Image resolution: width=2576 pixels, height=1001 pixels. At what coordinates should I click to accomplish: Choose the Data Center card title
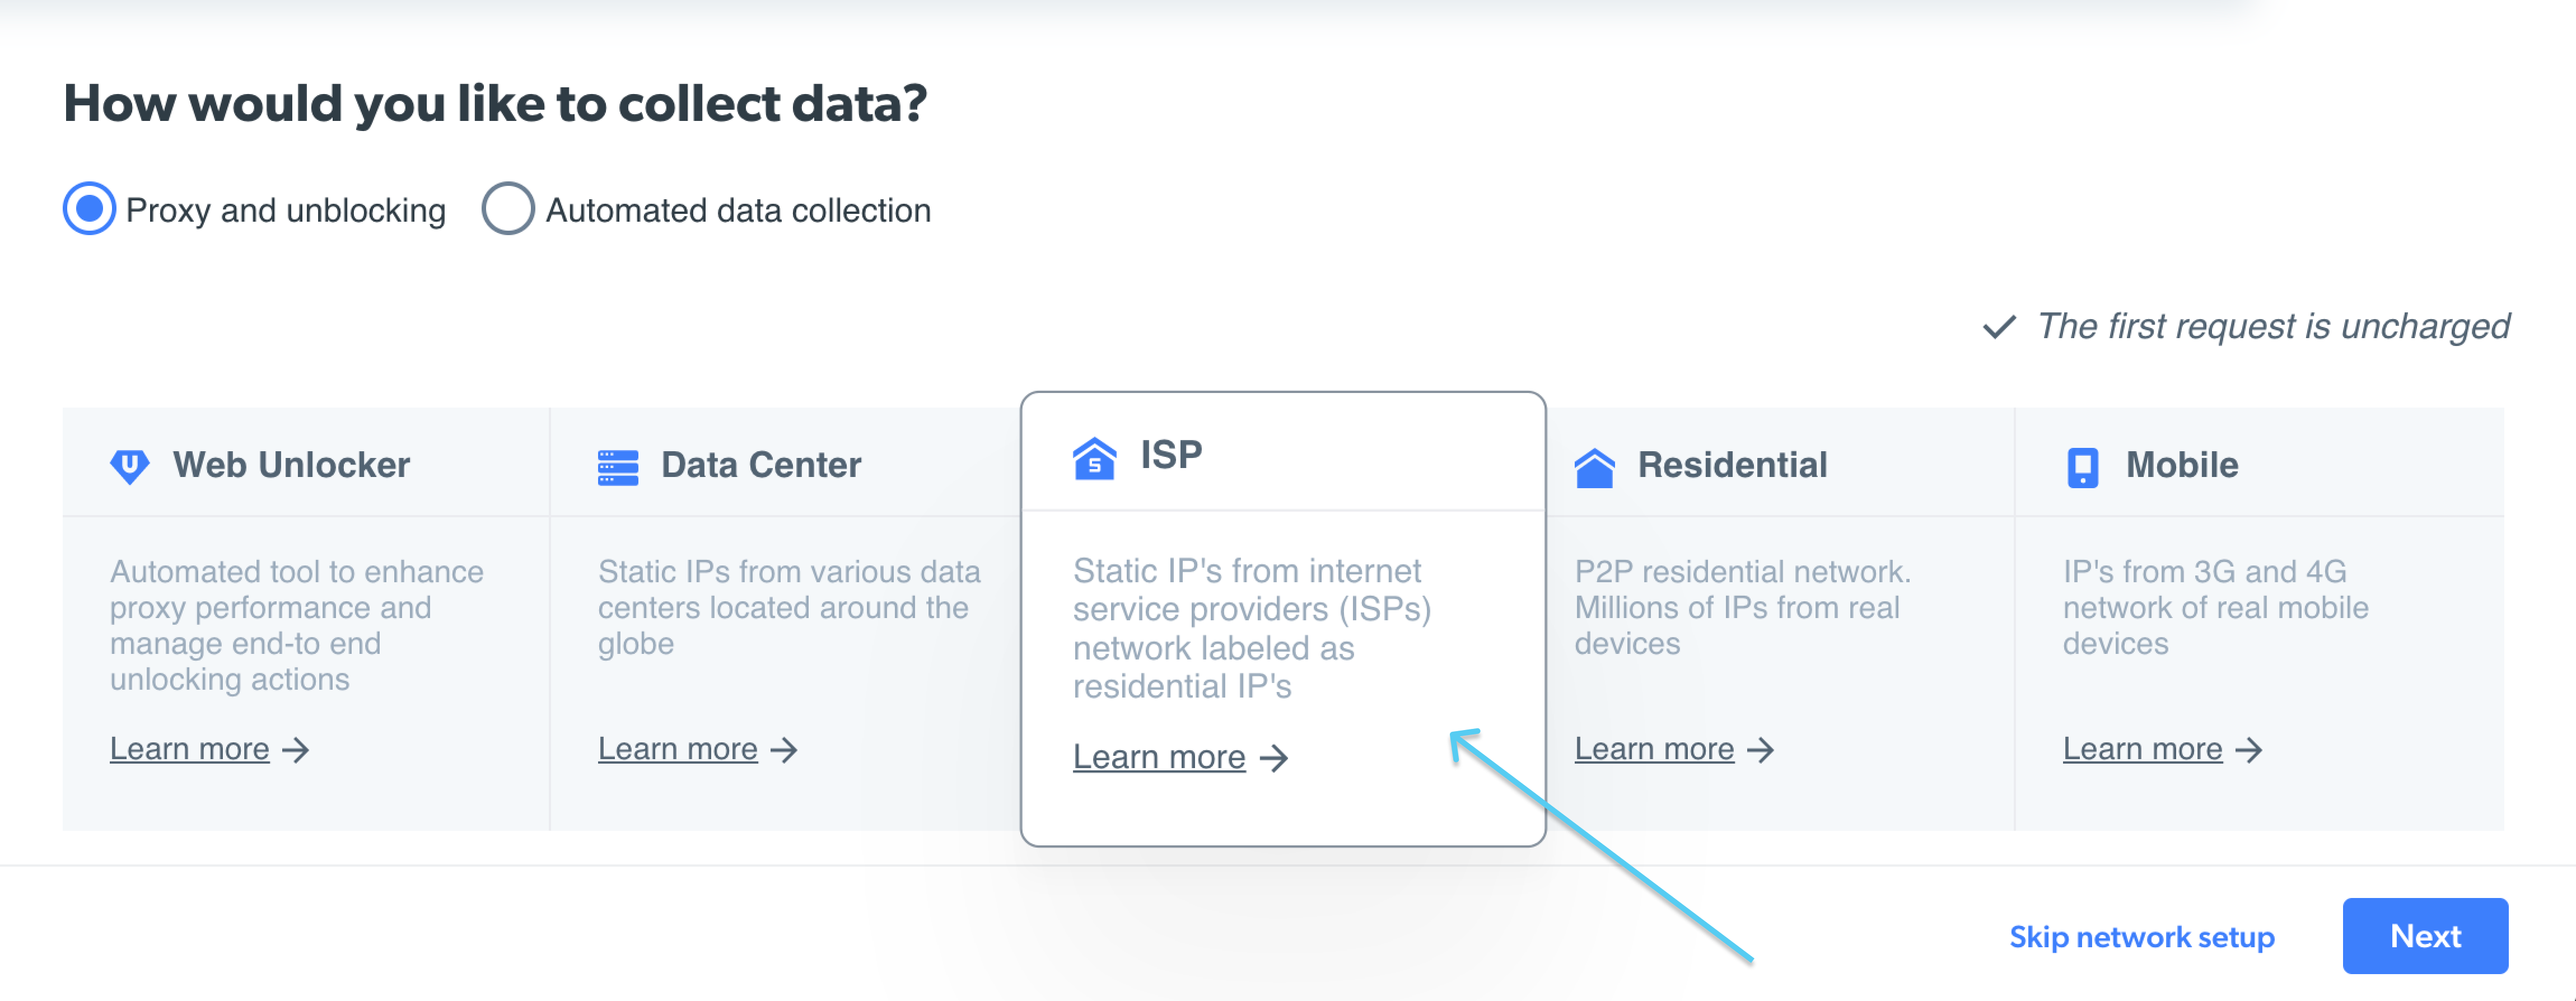pyautogui.click(x=761, y=465)
